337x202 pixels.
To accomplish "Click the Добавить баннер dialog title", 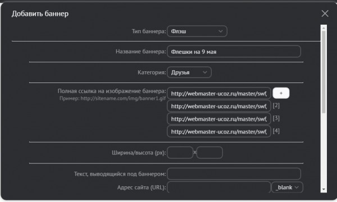I will (x=40, y=13).
